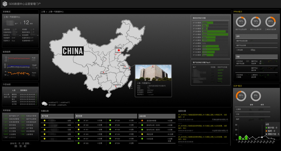The image size is (281, 151).
Task: Click 上海 in the breadcrumb path
Action: point(43,12)
